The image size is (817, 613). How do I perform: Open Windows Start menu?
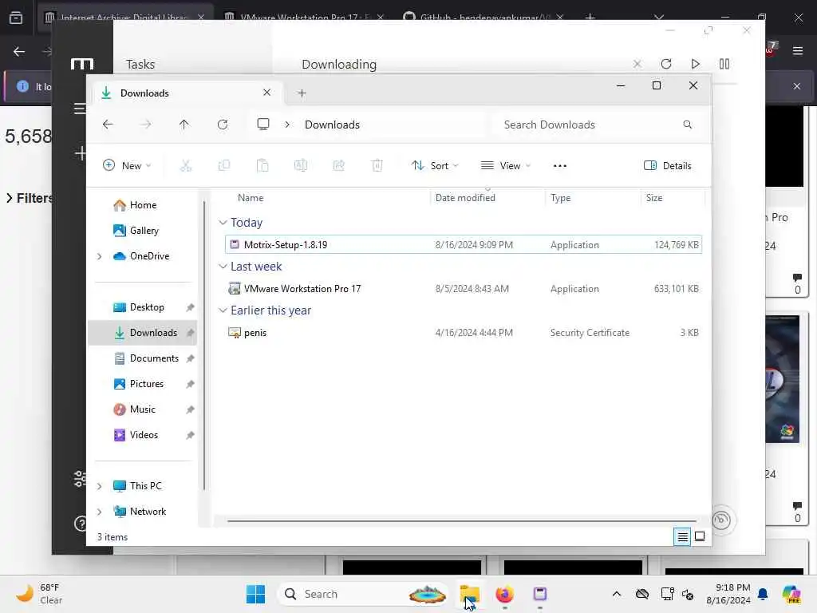click(x=255, y=594)
